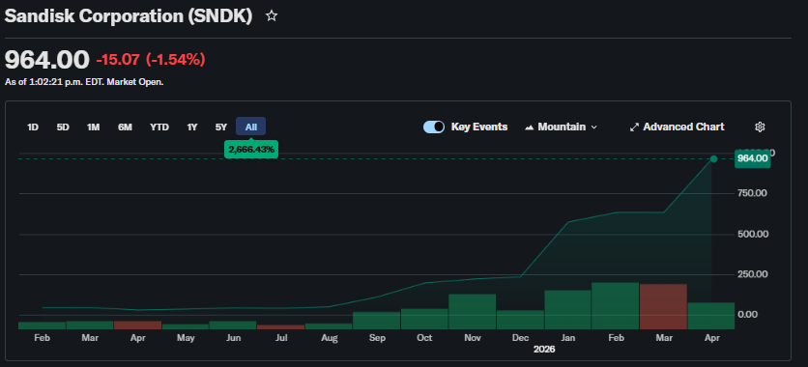The width and height of the screenshot is (808, 367).
Task: Click the January 2026 volume bar
Action: tap(567, 310)
